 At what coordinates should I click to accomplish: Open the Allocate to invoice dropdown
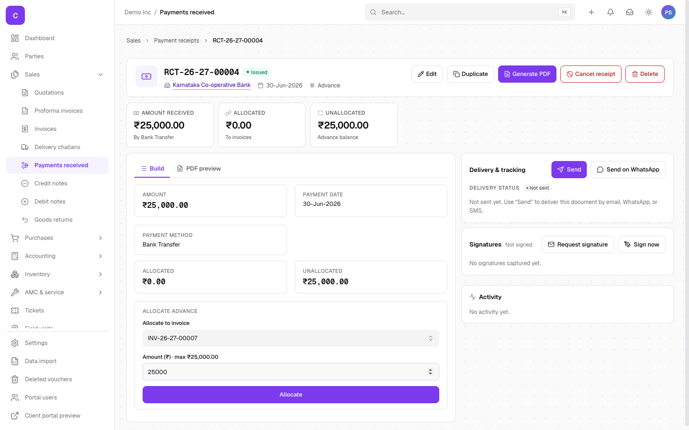pos(291,338)
